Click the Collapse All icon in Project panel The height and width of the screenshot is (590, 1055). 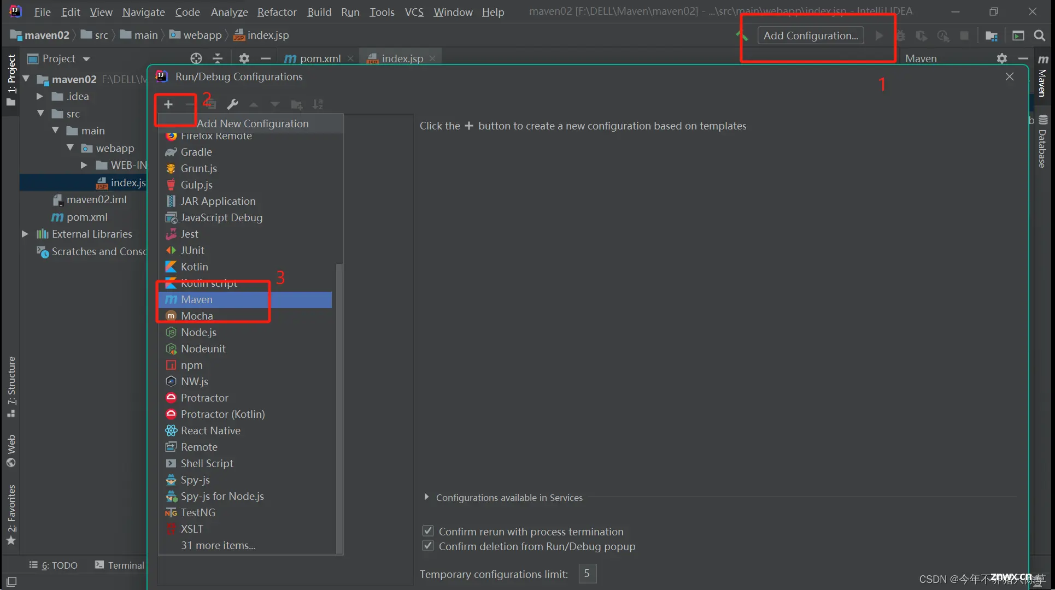point(218,58)
